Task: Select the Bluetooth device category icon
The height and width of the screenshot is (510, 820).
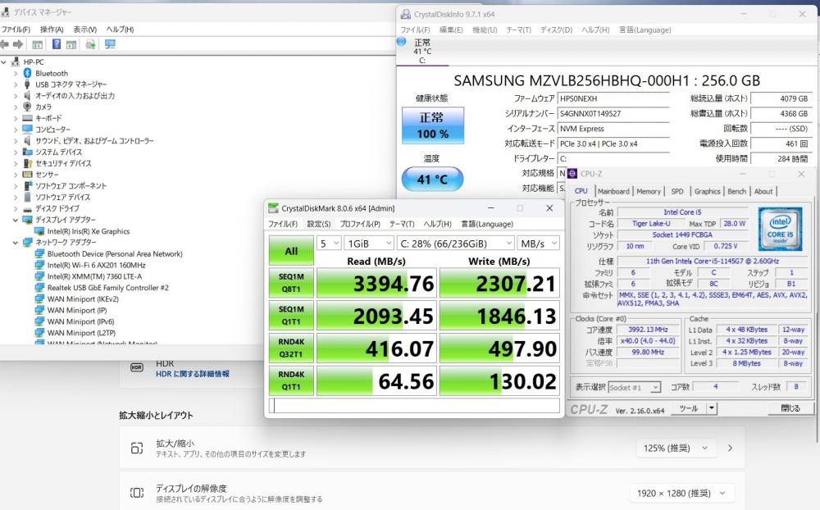Action: click(x=27, y=73)
